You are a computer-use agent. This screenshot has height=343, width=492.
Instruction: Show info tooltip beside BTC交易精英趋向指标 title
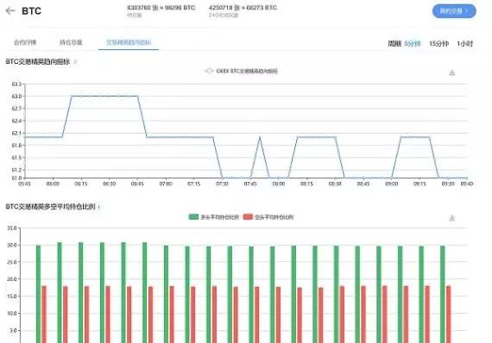(x=75, y=62)
